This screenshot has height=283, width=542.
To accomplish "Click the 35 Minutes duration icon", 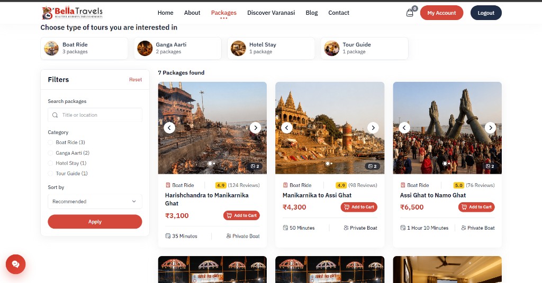I will [x=168, y=236].
